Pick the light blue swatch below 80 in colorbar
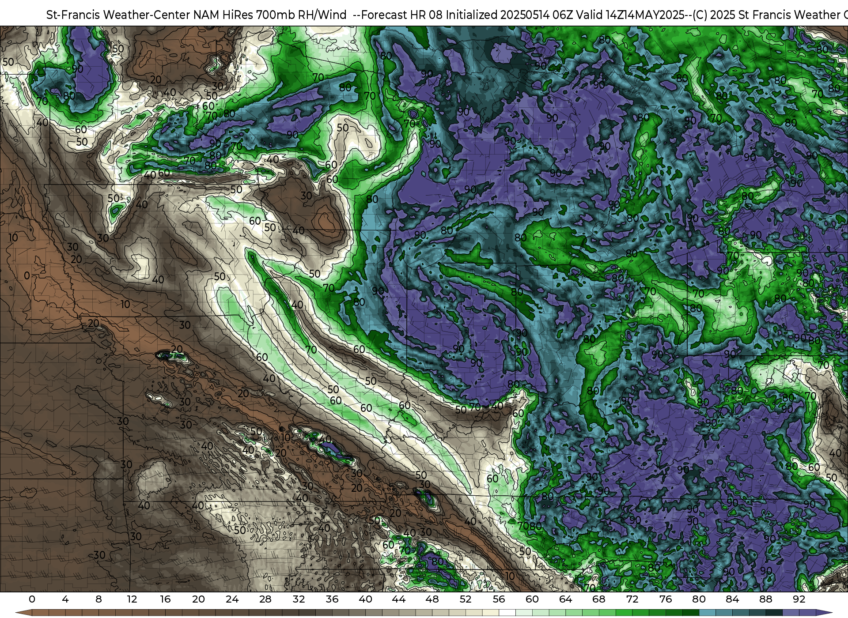848x618 pixels. click(707, 613)
